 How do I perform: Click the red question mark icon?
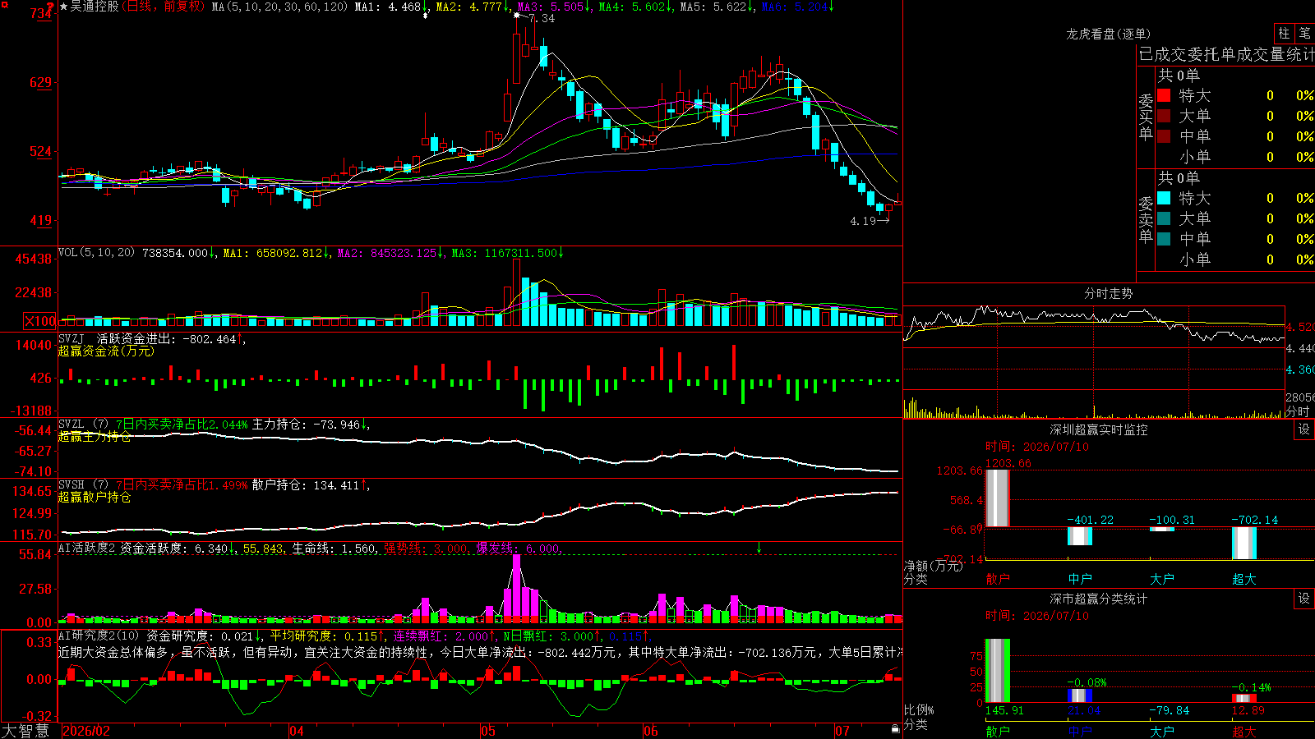point(50,7)
